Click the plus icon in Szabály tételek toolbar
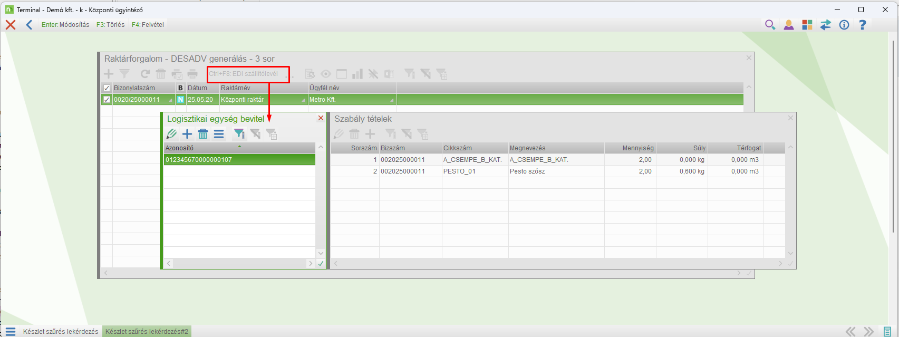 (370, 134)
